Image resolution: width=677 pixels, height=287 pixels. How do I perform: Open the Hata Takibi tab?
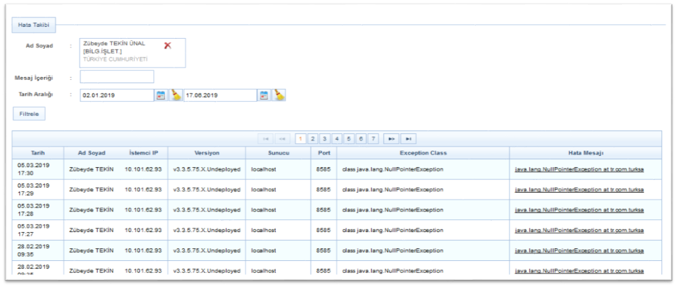click(34, 25)
